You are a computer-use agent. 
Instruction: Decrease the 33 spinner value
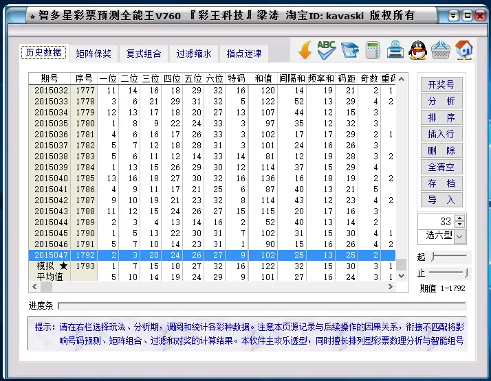click(x=459, y=224)
